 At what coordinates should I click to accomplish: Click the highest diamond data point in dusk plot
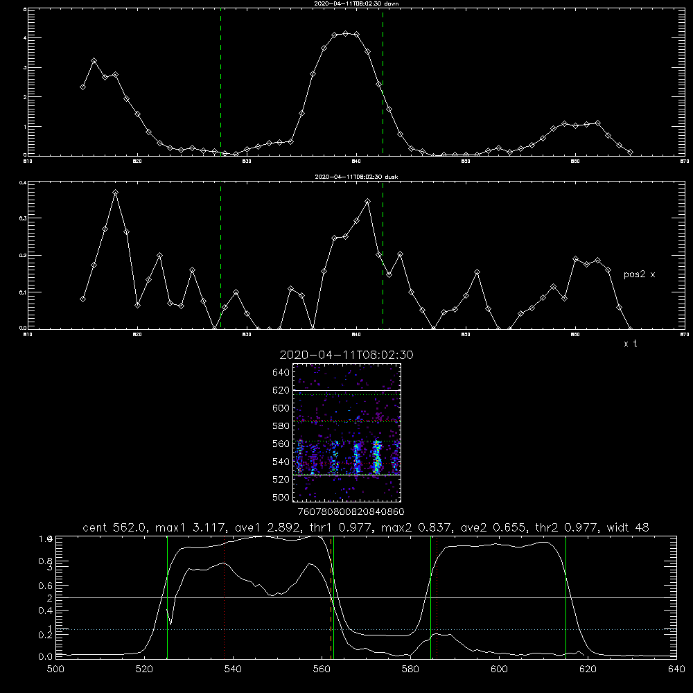[115, 193]
